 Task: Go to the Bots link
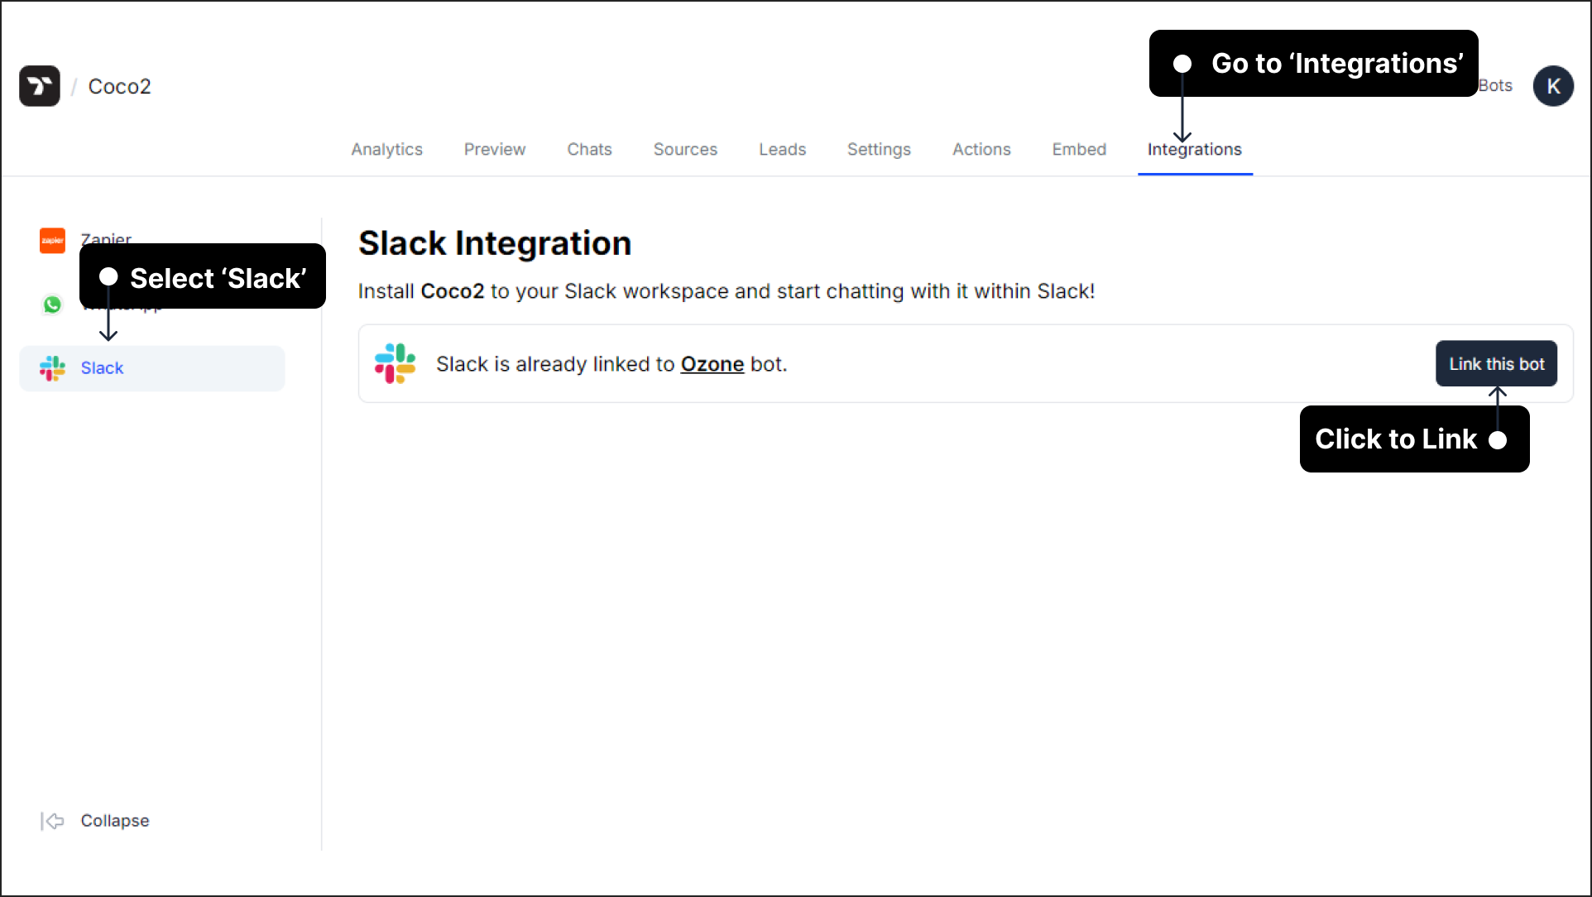1495,85
